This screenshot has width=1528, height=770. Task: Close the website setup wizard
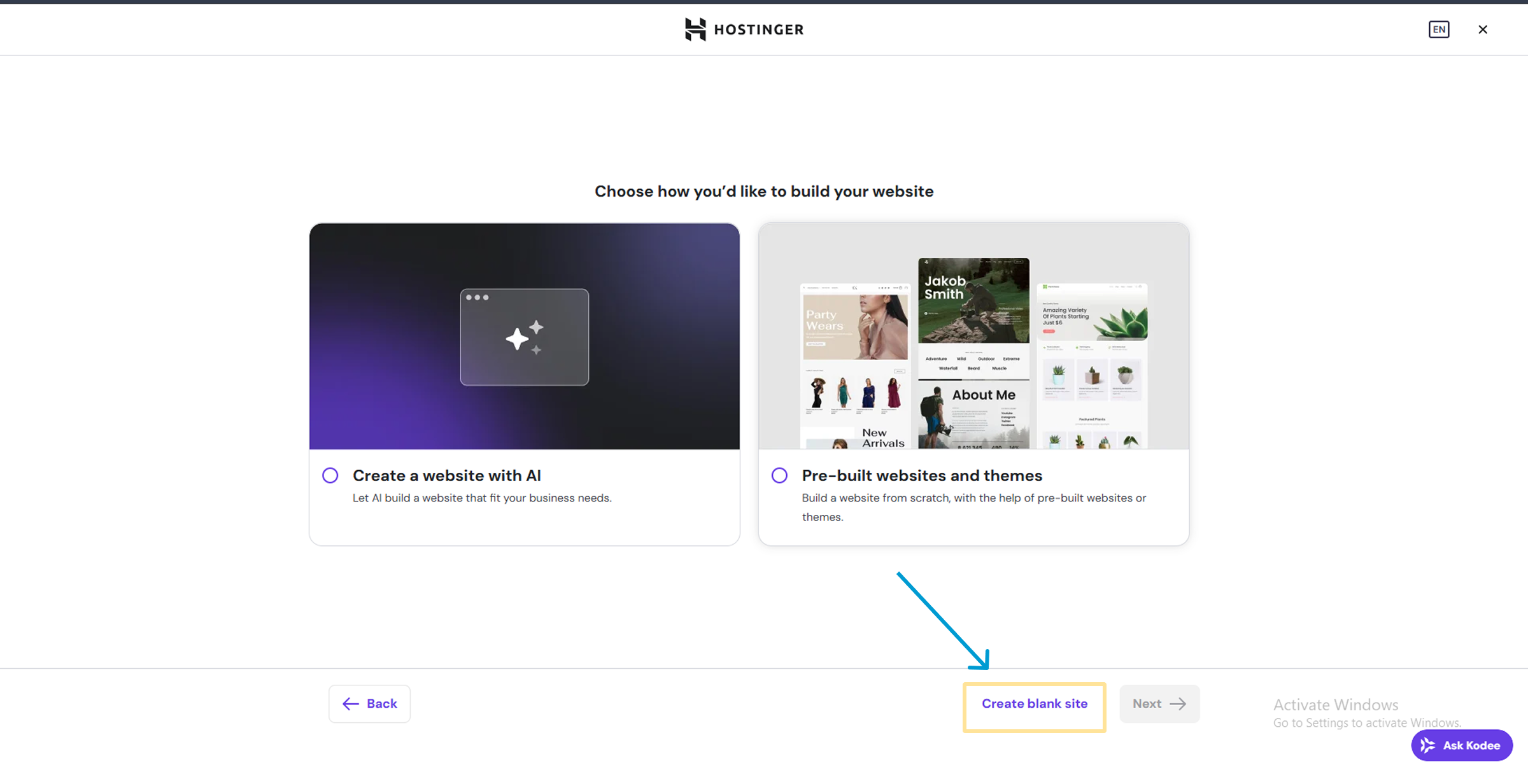pos(1483,29)
